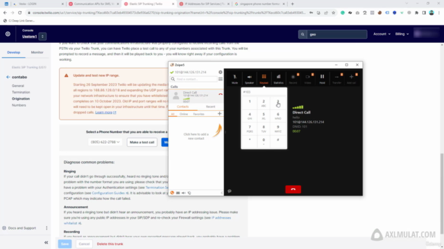This screenshot has height=249, width=444.
Task: Show Favorites contacts filter
Action: [198, 114]
